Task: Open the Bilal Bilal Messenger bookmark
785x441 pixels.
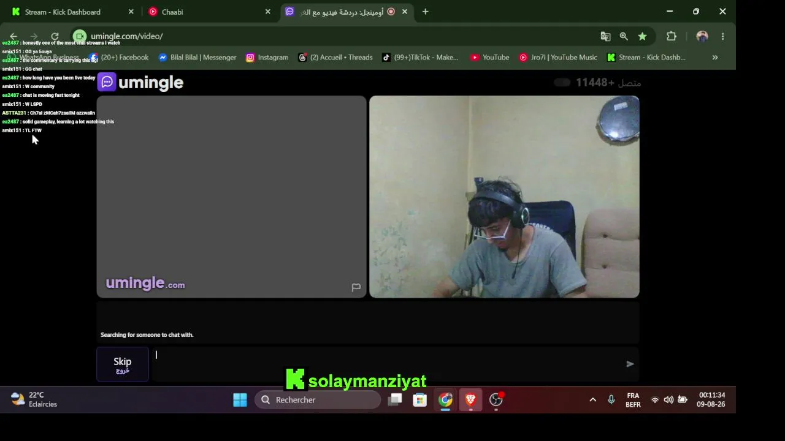Action: point(197,57)
